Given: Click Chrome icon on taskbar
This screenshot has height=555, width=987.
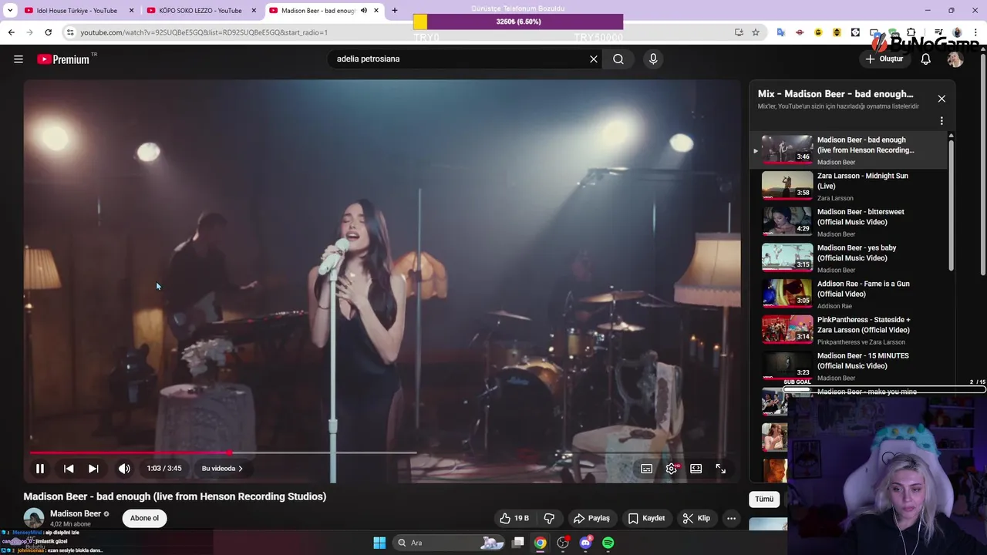Looking at the screenshot, I should 541,543.
